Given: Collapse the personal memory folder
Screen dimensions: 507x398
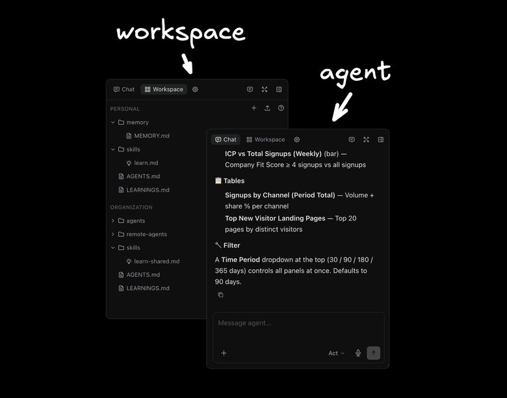Looking at the screenshot, I should coord(113,122).
